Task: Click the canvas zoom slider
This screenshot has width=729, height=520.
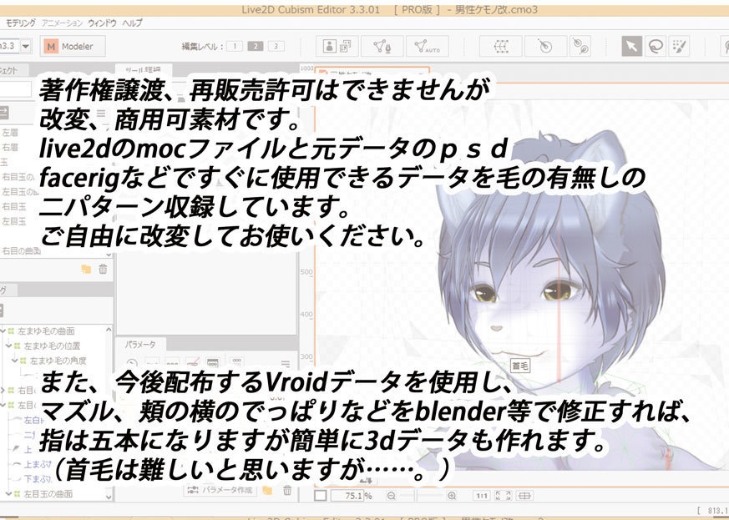Action: click(421, 496)
